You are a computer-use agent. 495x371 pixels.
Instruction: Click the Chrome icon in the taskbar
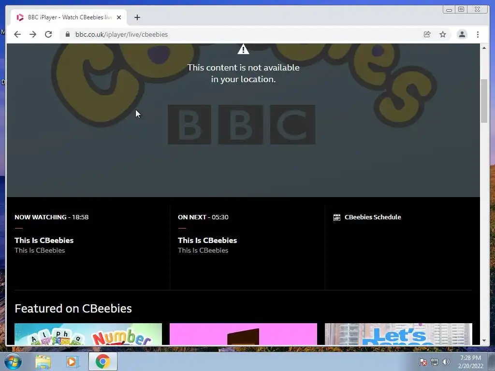pos(102,361)
